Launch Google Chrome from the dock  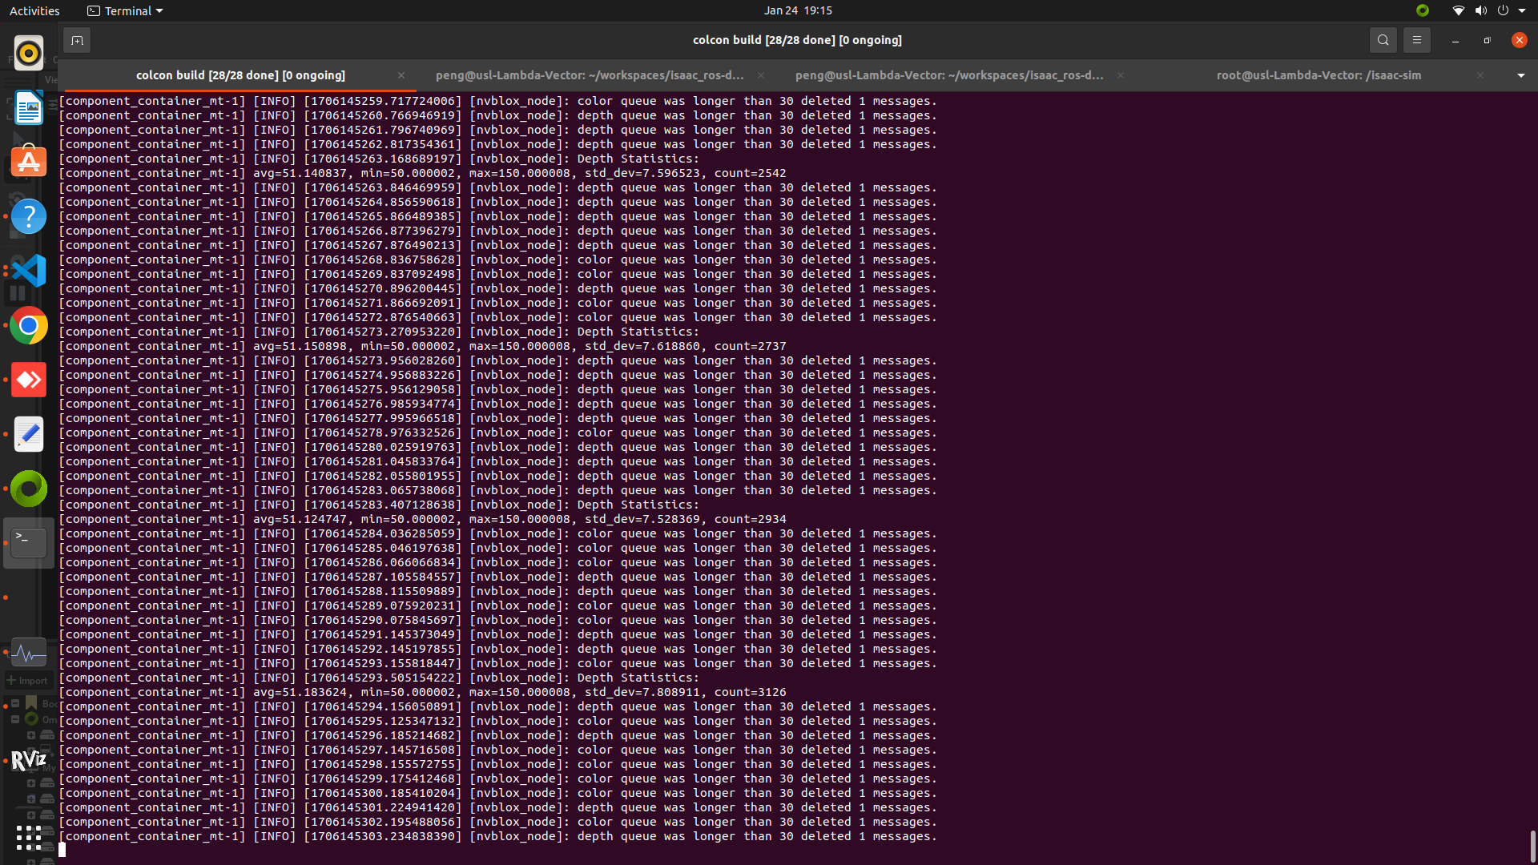pyautogui.click(x=29, y=325)
